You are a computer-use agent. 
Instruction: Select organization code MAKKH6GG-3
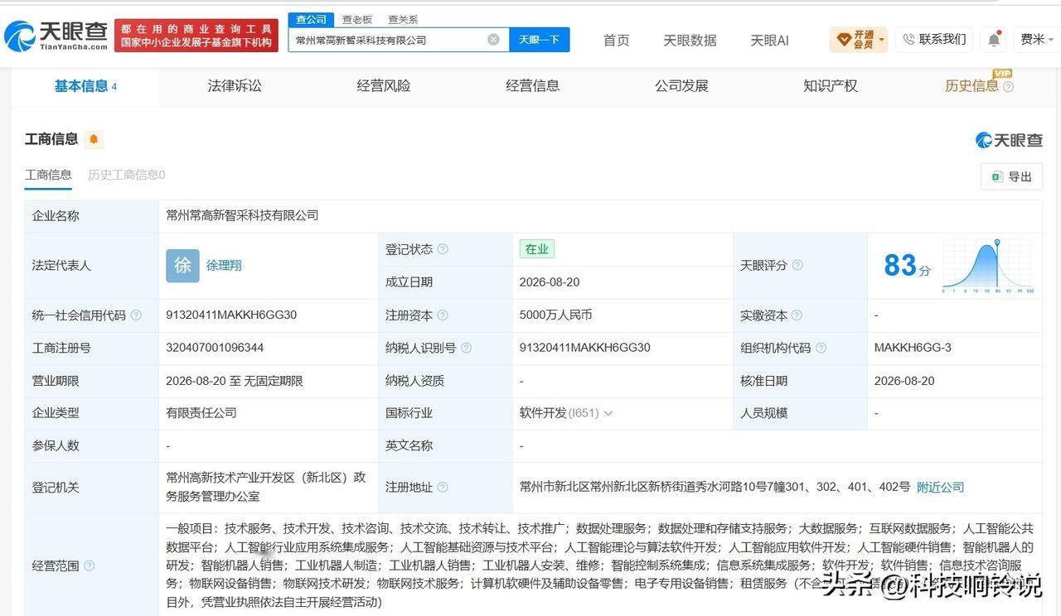tap(913, 348)
